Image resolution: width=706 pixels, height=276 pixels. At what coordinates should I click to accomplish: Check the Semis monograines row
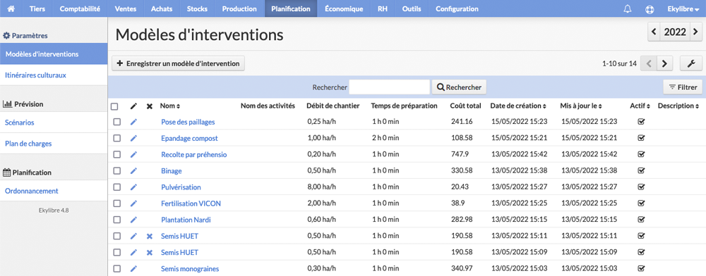coord(116,269)
